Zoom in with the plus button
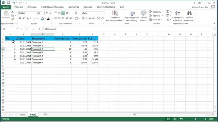This screenshot has height=122, width=218. coord(205,119)
